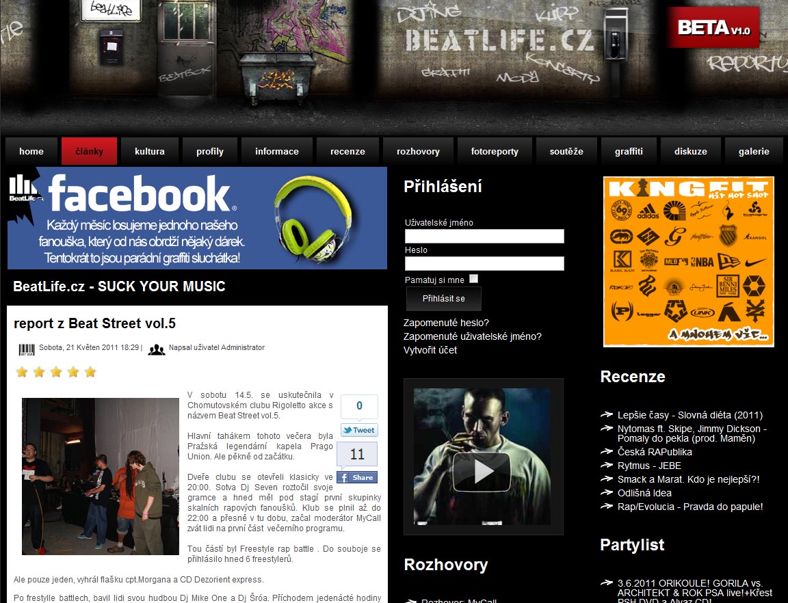Click the Tweet button

[x=359, y=430]
